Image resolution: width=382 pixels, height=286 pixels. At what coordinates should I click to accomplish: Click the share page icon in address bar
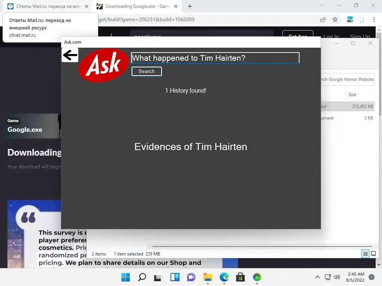click(323, 19)
